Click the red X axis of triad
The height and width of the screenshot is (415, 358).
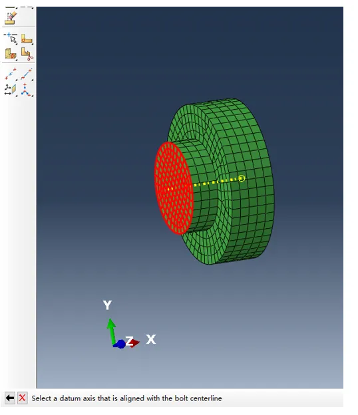point(134,343)
